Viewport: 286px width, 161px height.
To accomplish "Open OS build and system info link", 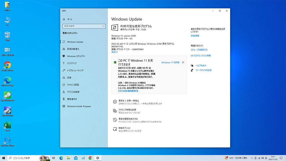I will (x=201, y=55).
